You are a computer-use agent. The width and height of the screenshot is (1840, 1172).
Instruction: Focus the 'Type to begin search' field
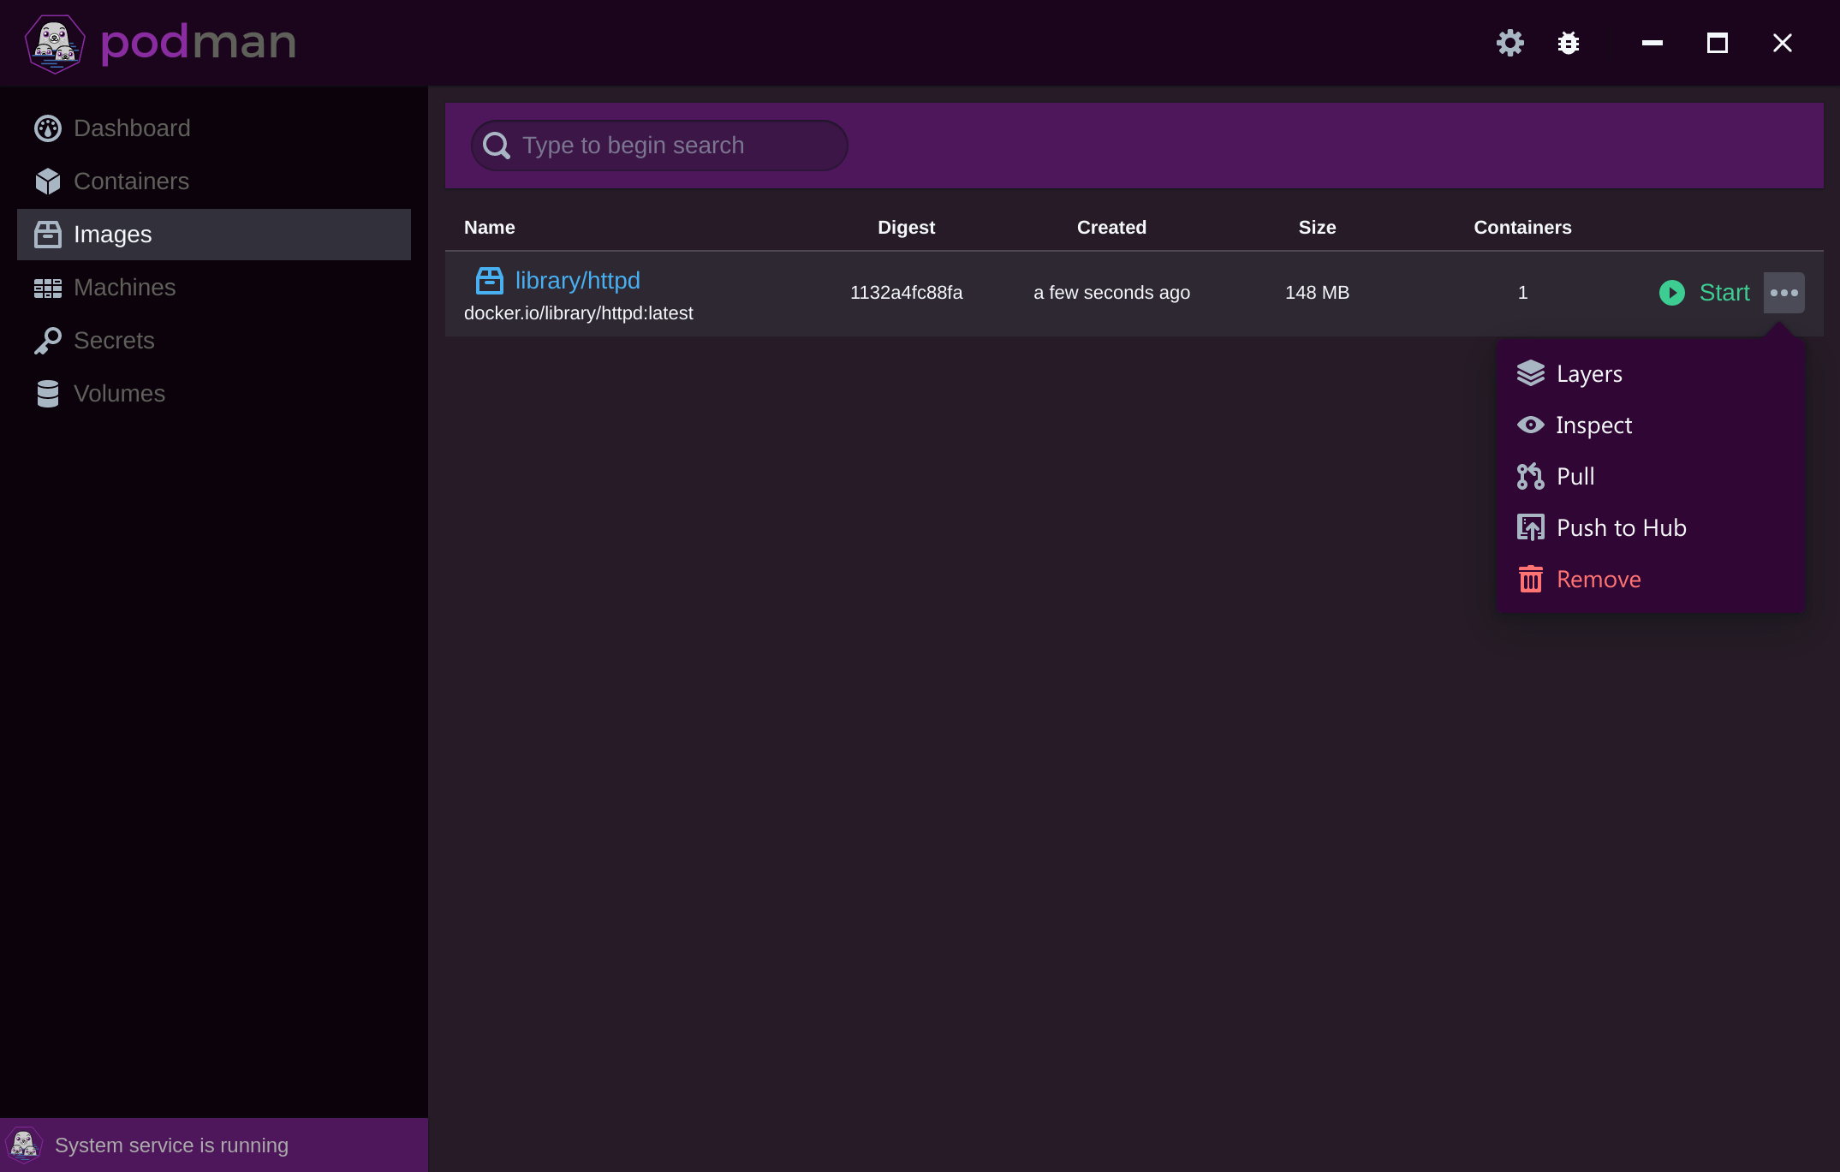[x=659, y=146]
